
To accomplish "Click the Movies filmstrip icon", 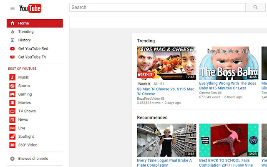I will [12, 103].
